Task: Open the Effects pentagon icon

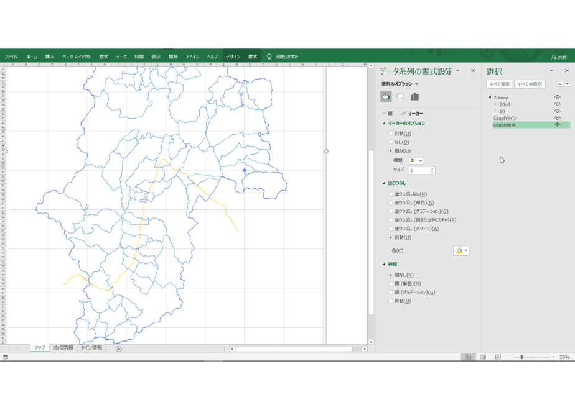Action: click(x=400, y=97)
